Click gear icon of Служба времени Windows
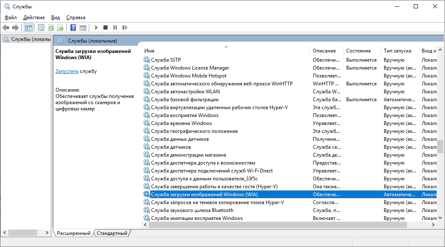Image resolution: width=445 pixels, height=247 pixels. [x=146, y=123]
